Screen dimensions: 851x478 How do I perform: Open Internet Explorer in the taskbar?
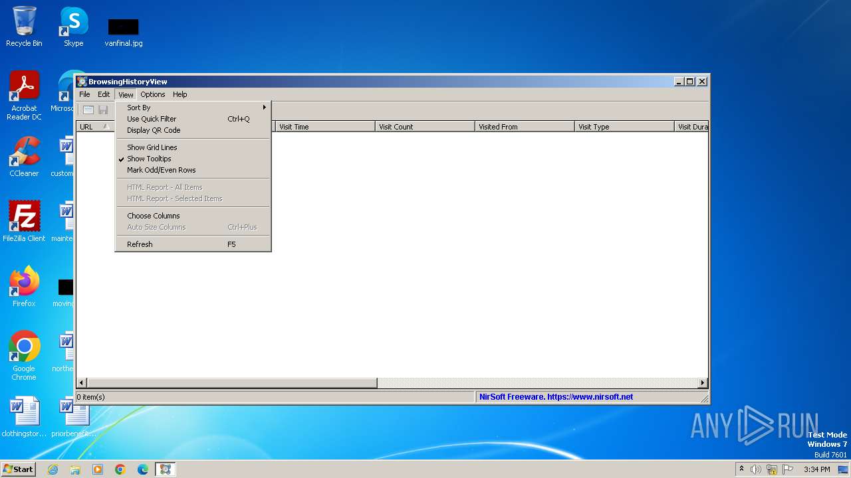[x=53, y=469]
